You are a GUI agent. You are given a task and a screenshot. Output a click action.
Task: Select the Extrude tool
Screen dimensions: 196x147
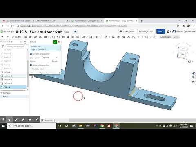point(26,37)
